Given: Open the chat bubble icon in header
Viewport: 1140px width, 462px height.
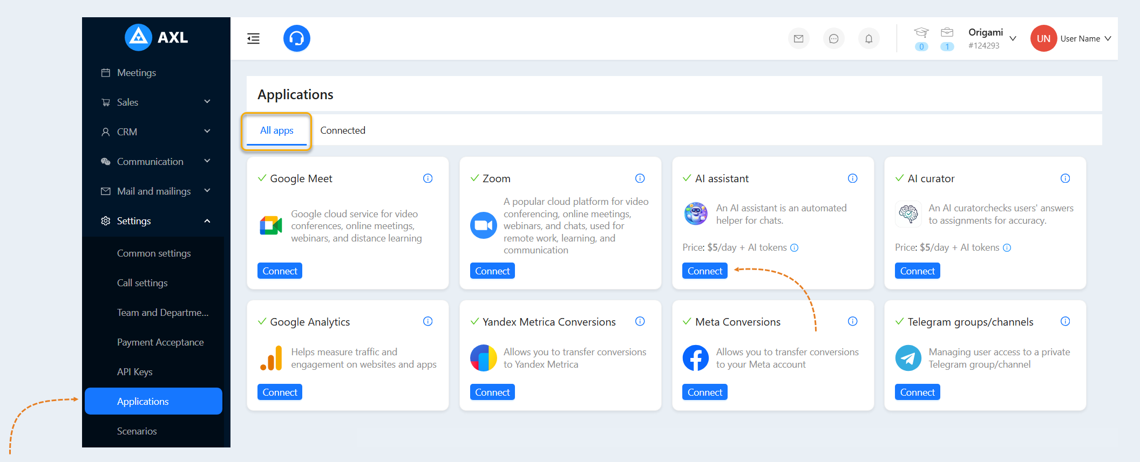Looking at the screenshot, I should [834, 38].
